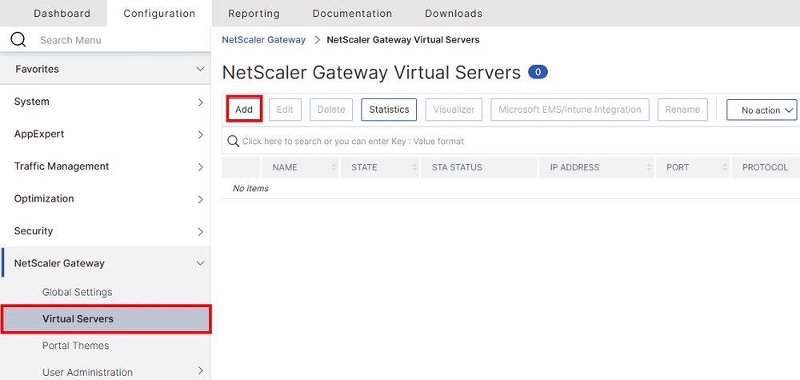Sort by STATE column arrows
The height and width of the screenshot is (380, 800).
414,167
